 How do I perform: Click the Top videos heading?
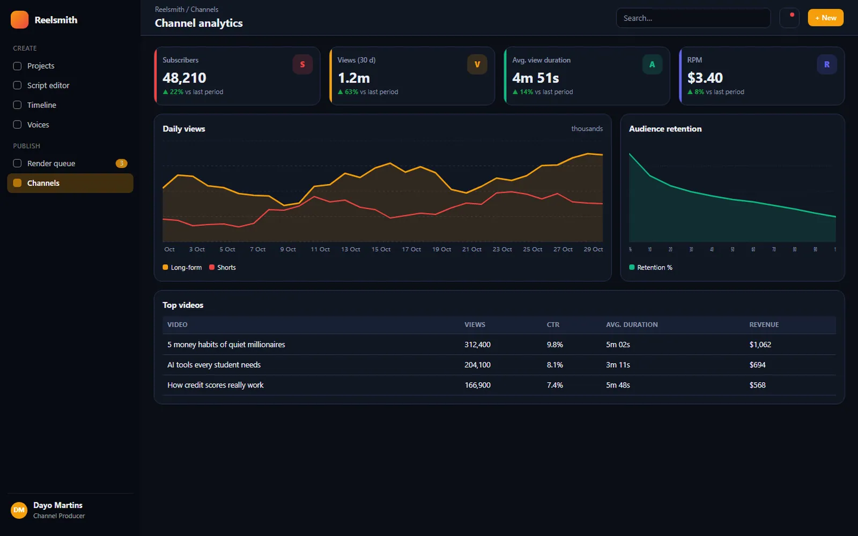[x=183, y=305]
